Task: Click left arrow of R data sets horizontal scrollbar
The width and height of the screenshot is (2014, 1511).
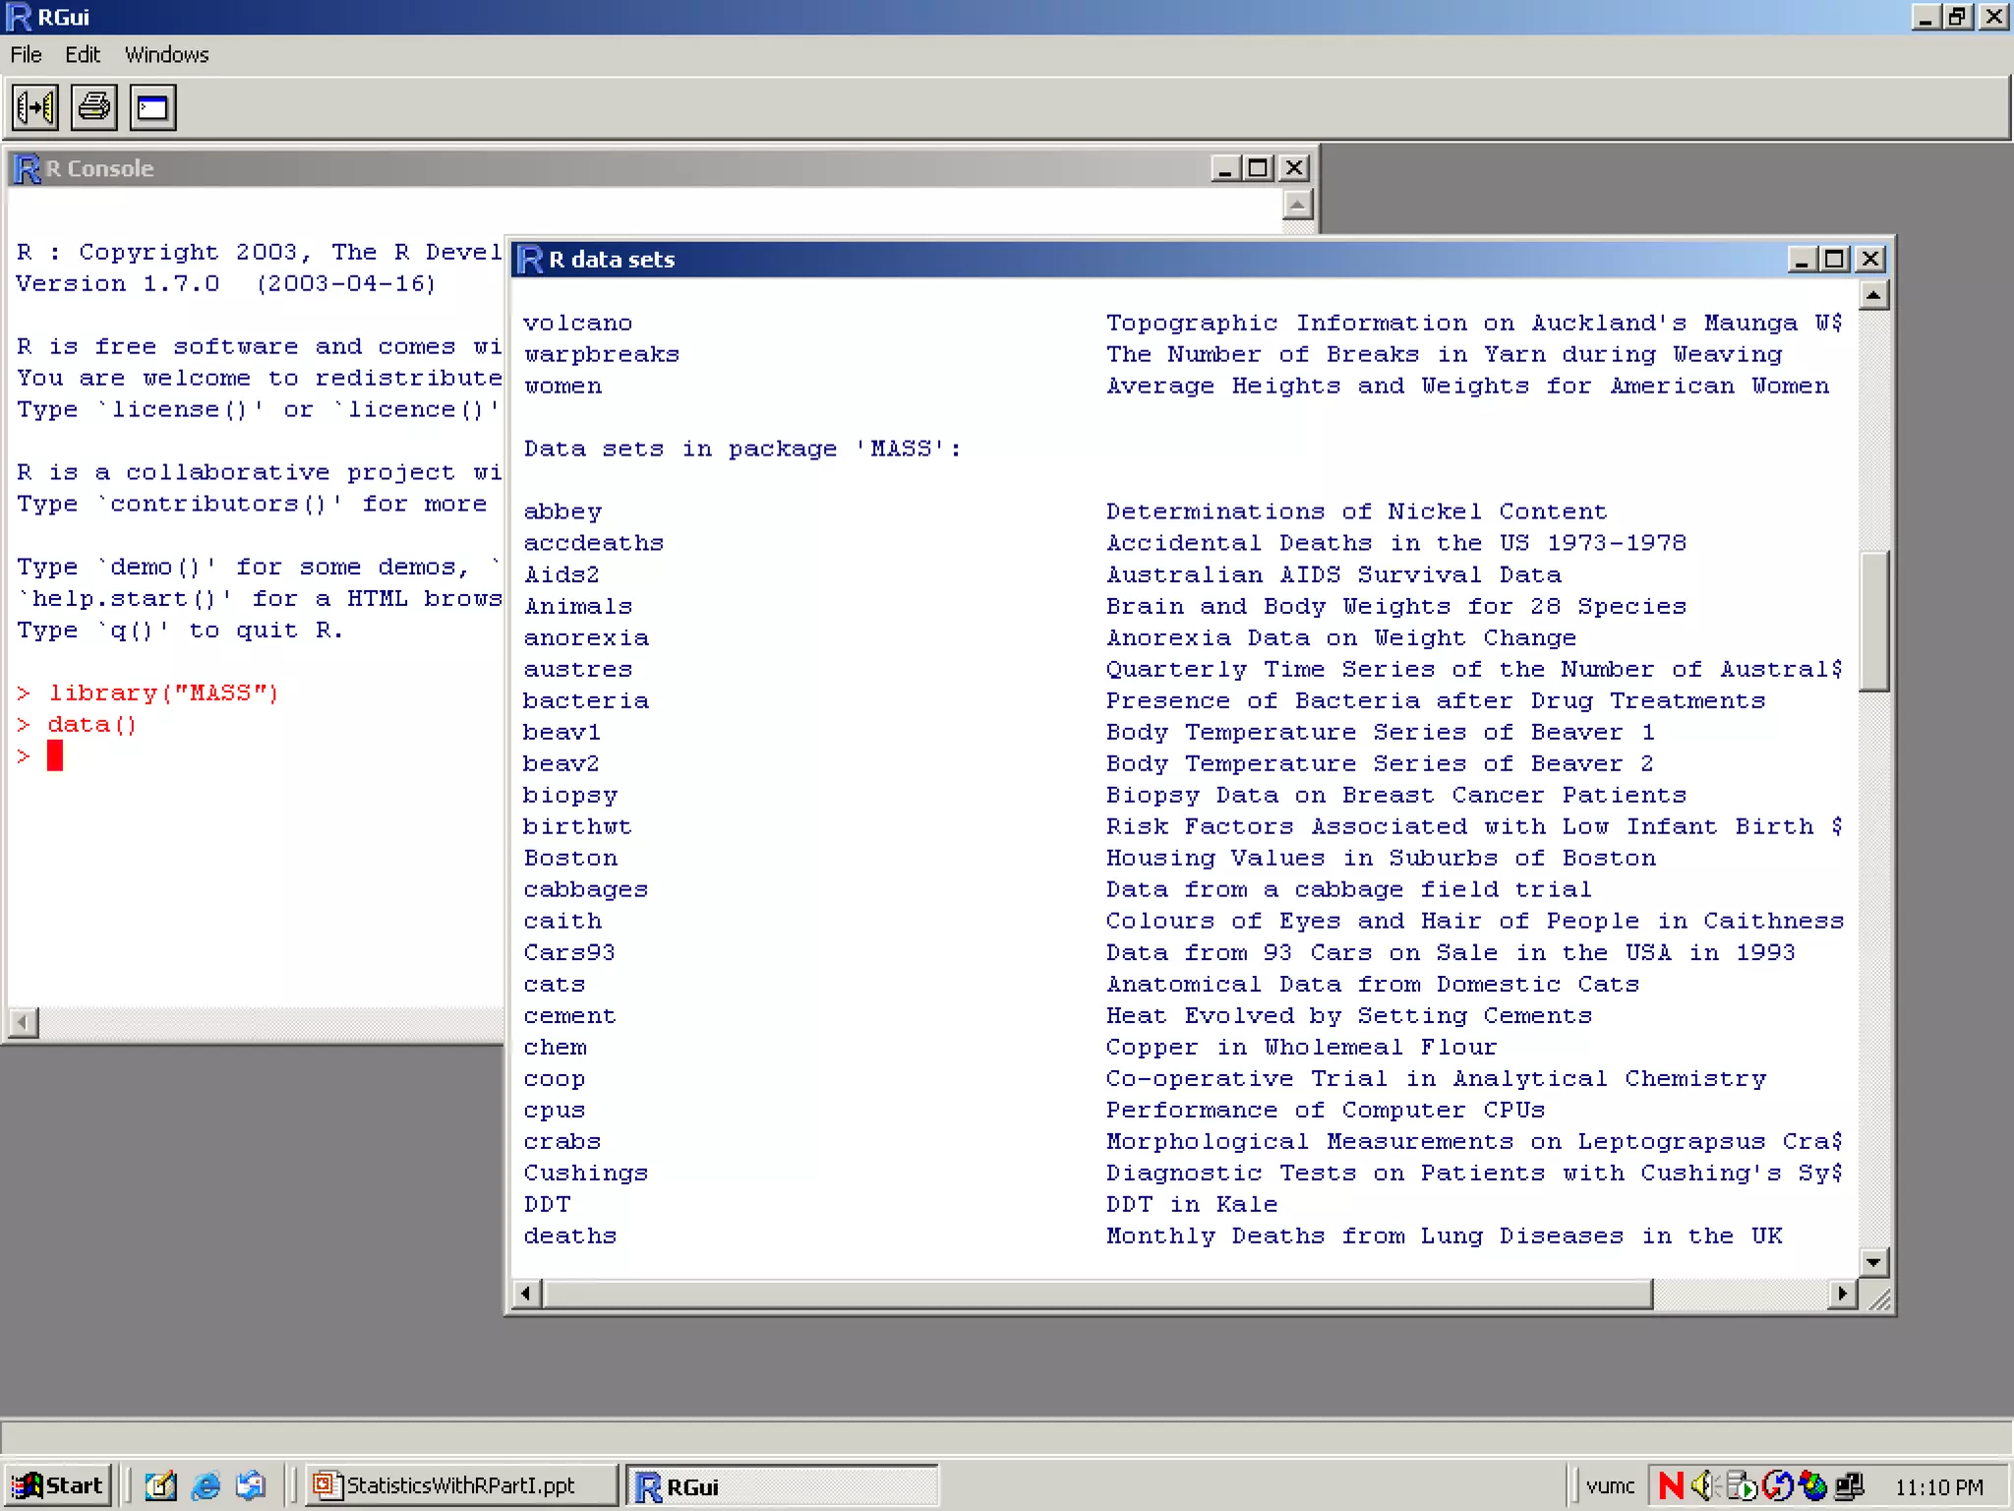Action: pyautogui.click(x=527, y=1294)
